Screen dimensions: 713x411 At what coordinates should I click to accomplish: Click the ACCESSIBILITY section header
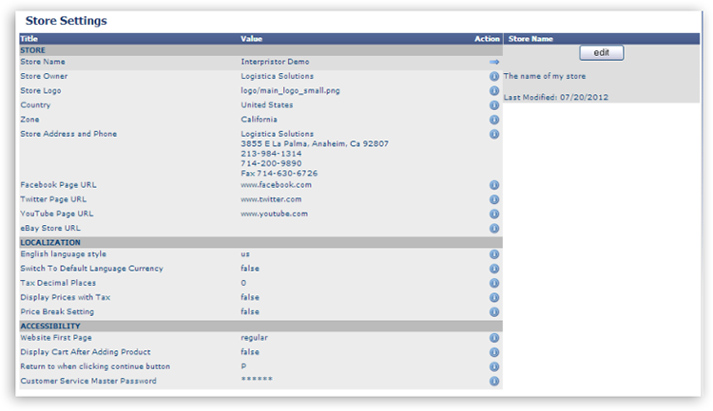click(261, 327)
